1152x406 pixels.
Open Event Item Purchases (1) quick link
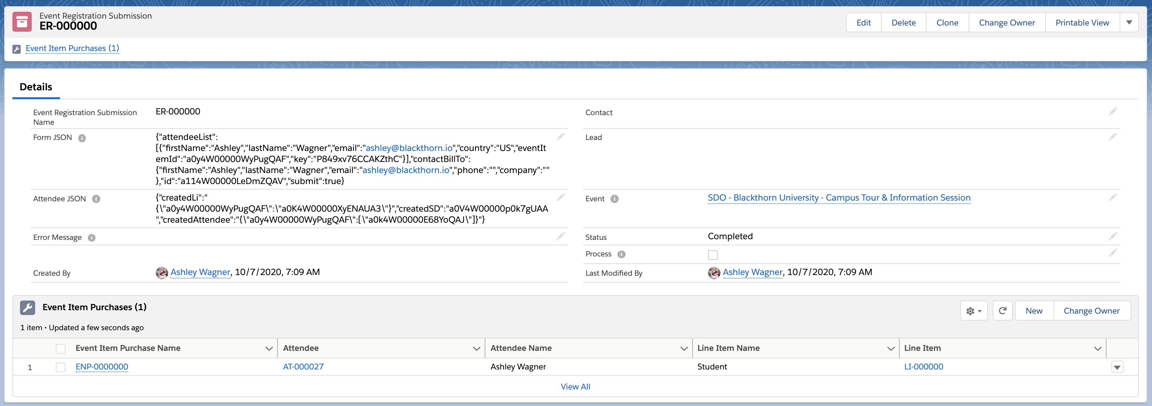click(x=72, y=48)
